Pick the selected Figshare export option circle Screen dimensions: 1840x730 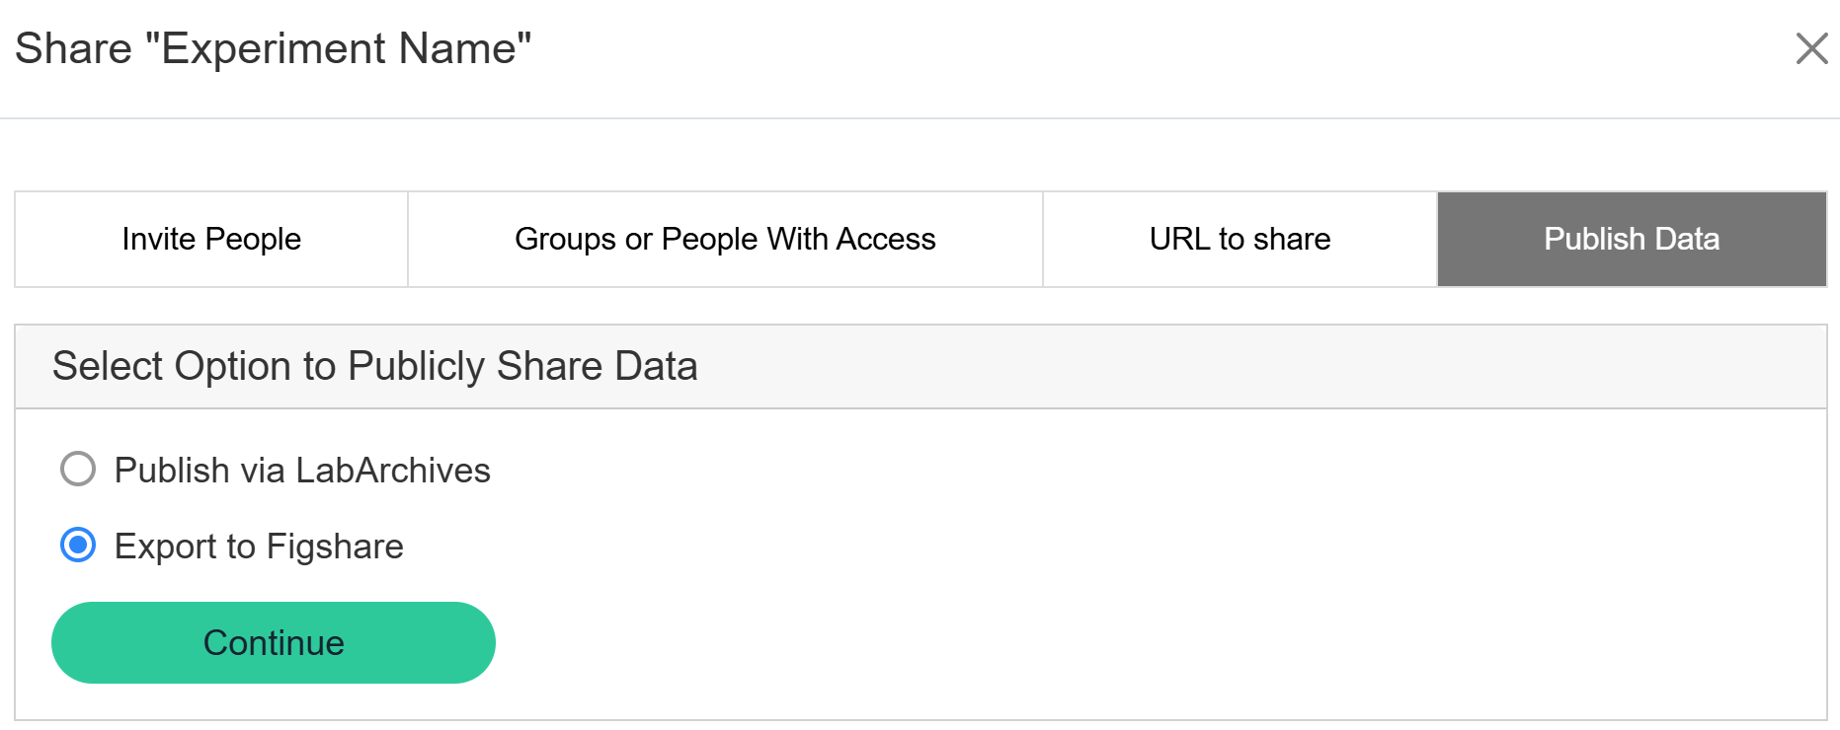click(78, 546)
